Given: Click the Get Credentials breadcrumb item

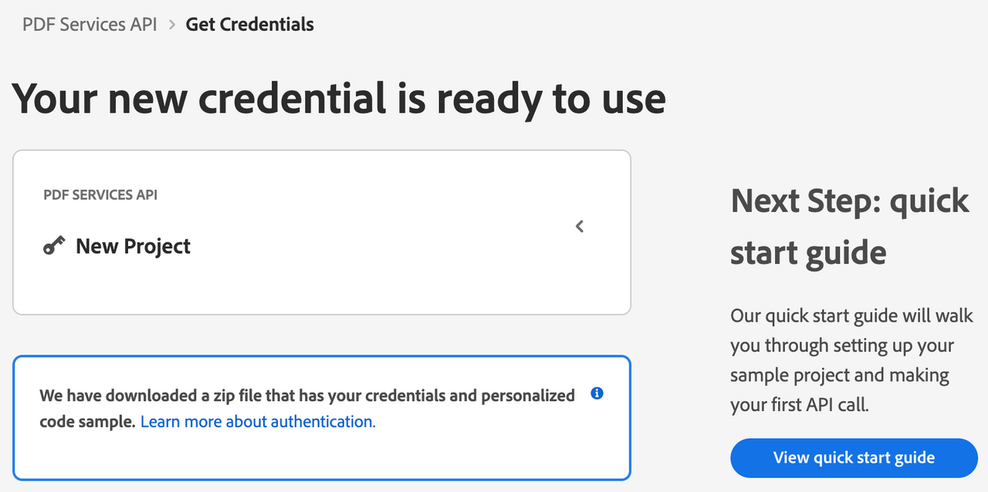Looking at the screenshot, I should point(250,24).
